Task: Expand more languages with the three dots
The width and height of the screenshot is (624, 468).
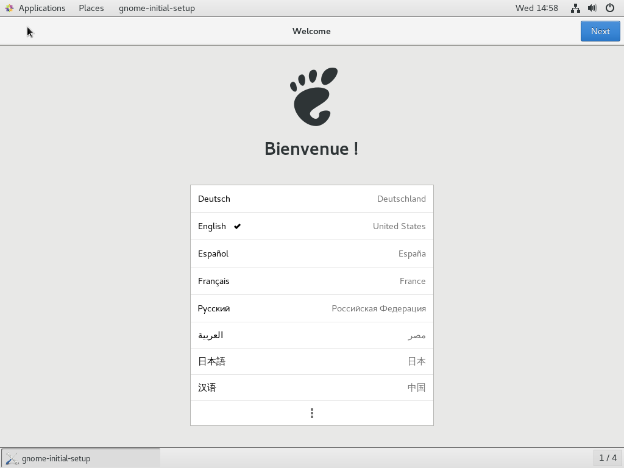Action: pyautogui.click(x=312, y=413)
